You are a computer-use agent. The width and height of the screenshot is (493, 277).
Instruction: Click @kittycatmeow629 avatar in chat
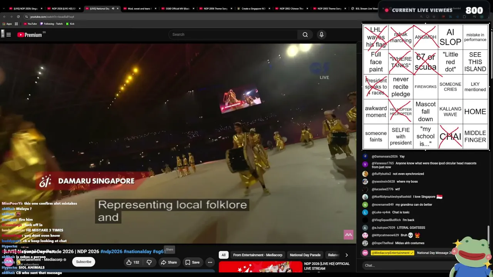point(365,235)
